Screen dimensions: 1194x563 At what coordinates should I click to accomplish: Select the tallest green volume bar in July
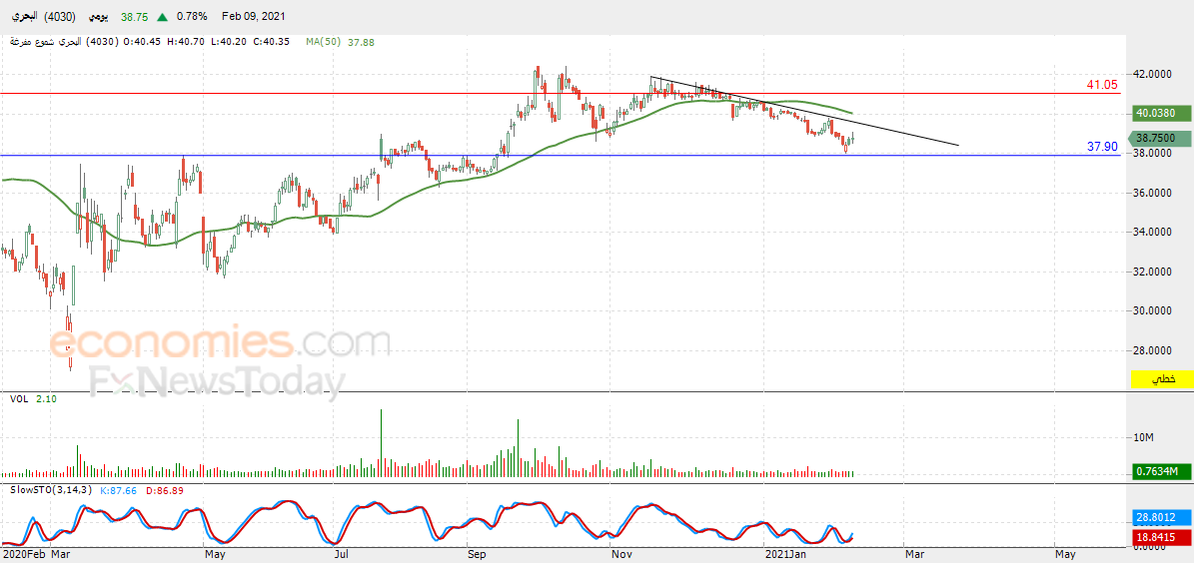381,443
